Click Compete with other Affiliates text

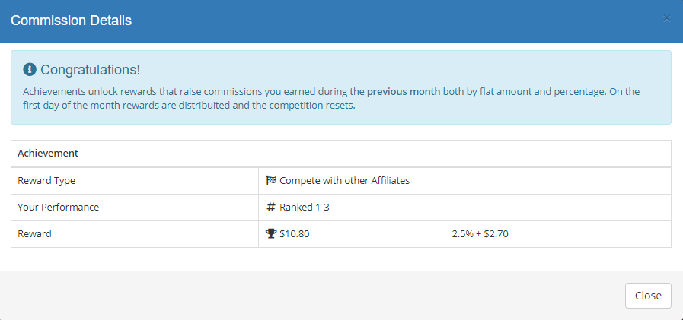(345, 180)
